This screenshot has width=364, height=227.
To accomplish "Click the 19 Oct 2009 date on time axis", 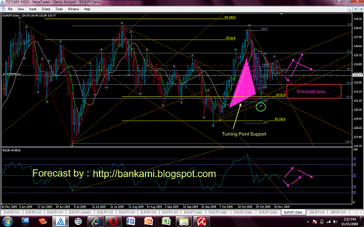I will tap(245, 207).
